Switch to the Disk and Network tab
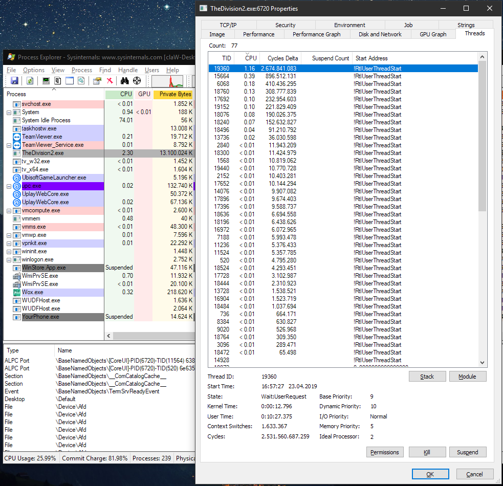This screenshot has width=503, height=486. click(x=380, y=34)
